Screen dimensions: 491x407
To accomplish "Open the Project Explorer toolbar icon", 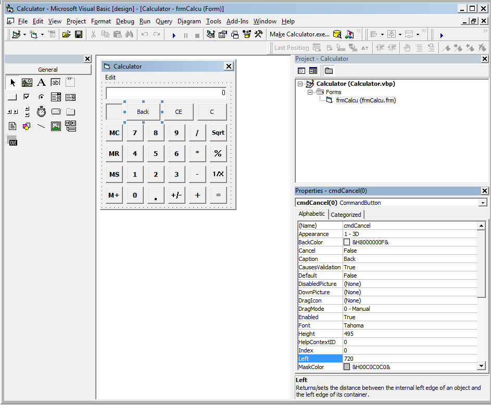I will click(x=210, y=35).
